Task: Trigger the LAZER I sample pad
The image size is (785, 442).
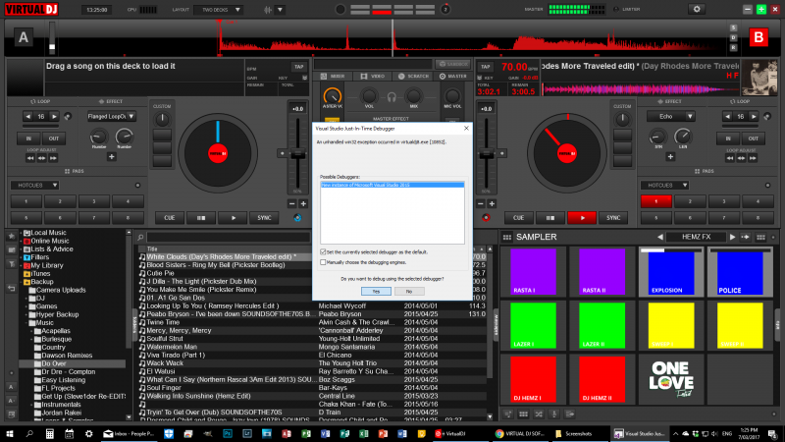Action: click(533, 325)
